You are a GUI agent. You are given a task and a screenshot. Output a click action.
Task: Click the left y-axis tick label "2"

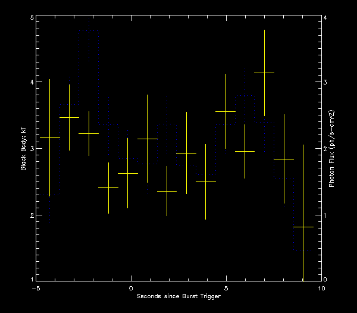coord(32,215)
